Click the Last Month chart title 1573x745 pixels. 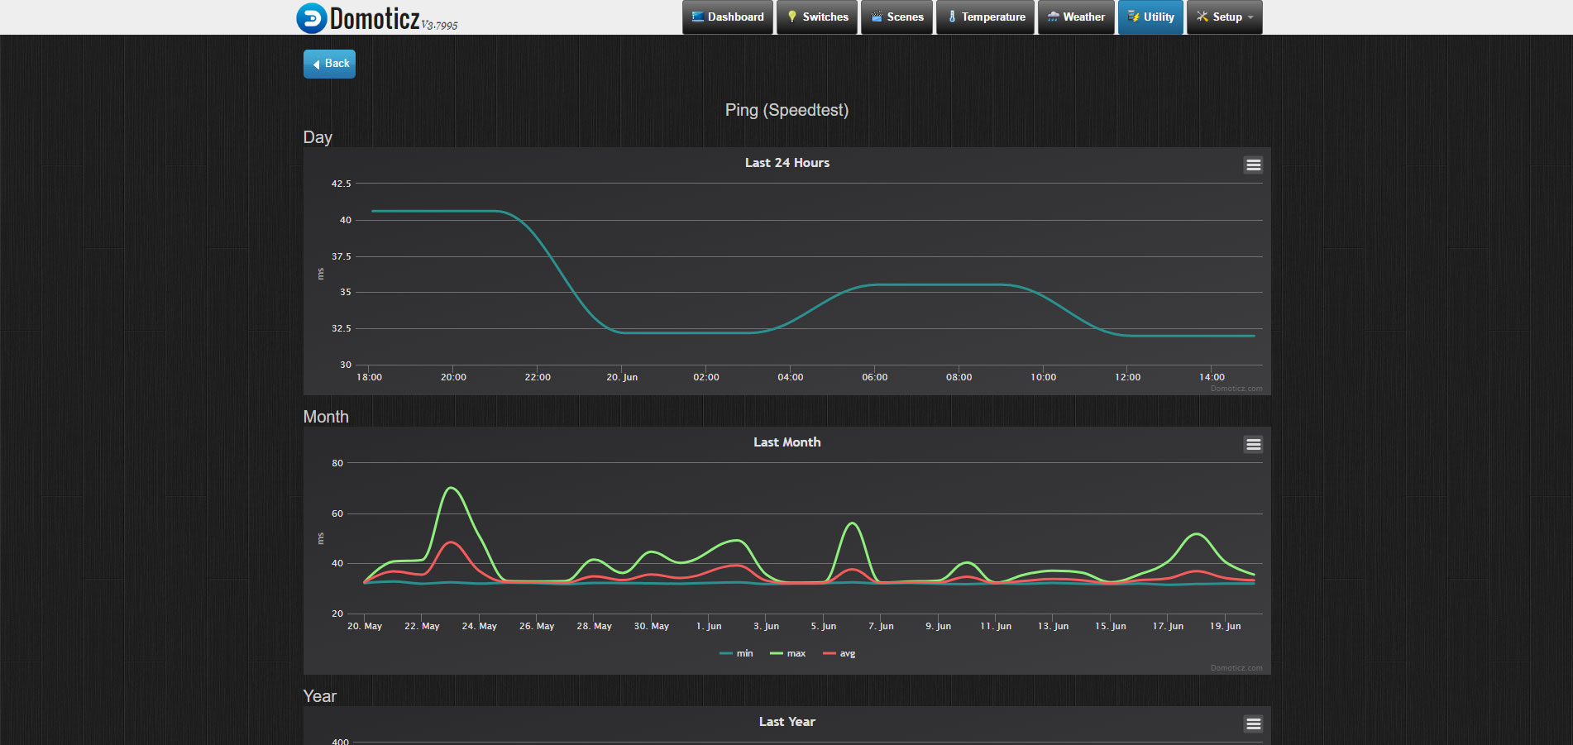pyautogui.click(x=786, y=442)
